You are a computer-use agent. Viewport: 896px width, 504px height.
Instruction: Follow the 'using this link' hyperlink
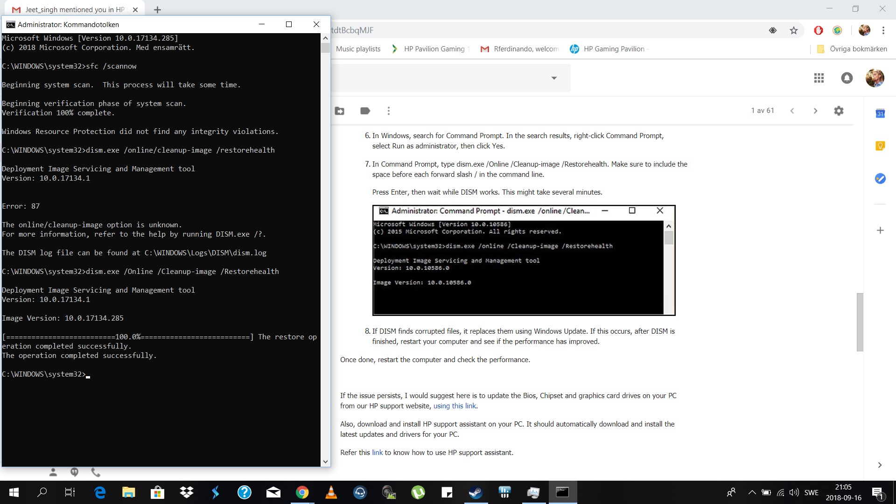455,406
